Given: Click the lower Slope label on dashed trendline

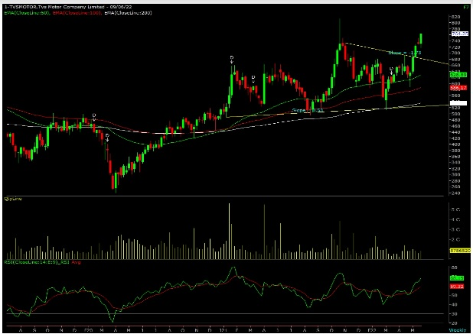Looking at the screenshot, I should [308, 110].
